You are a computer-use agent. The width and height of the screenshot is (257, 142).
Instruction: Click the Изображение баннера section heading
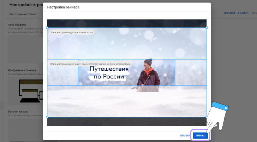pyautogui.click(x=22, y=70)
